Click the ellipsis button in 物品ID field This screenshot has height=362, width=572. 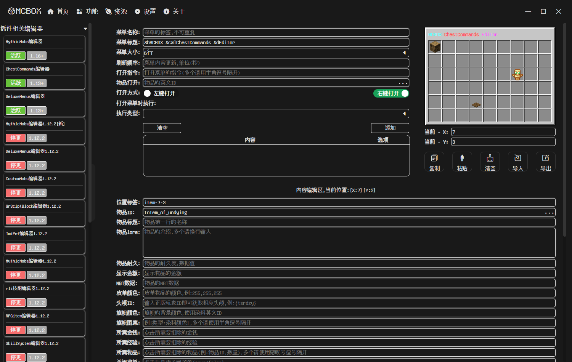(x=550, y=213)
